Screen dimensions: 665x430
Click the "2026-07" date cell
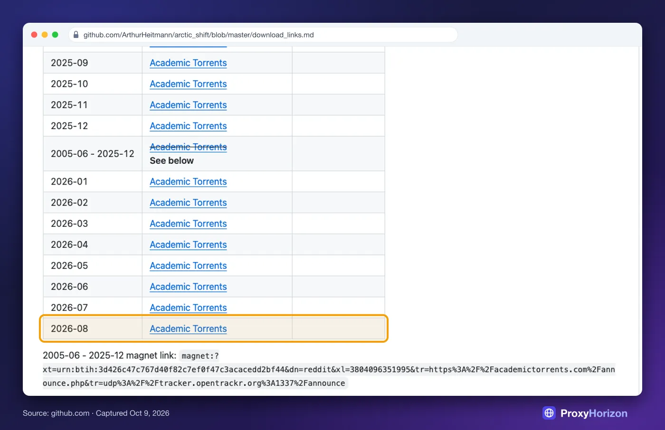tap(93, 308)
